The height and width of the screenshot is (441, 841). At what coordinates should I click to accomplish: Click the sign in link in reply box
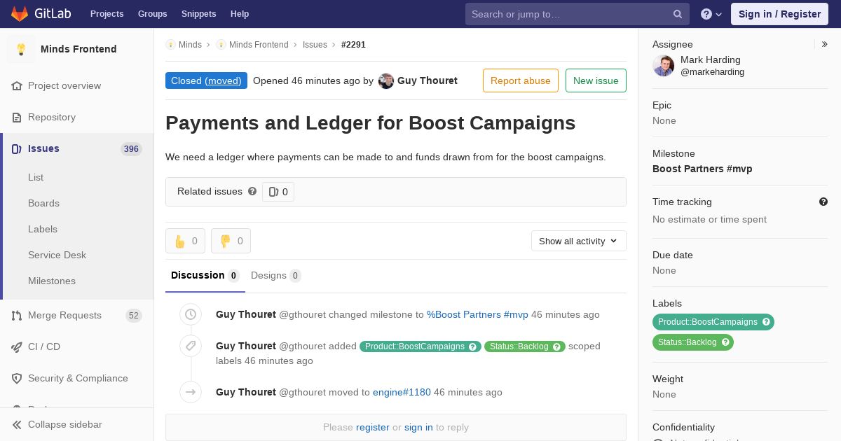[x=418, y=427]
